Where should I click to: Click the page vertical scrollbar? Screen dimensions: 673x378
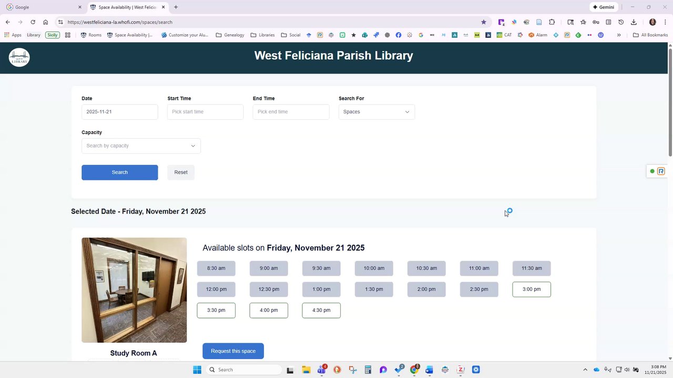coord(670,102)
